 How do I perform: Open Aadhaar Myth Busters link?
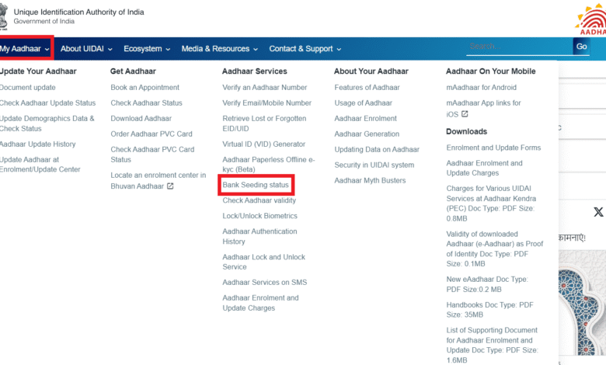point(371,180)
